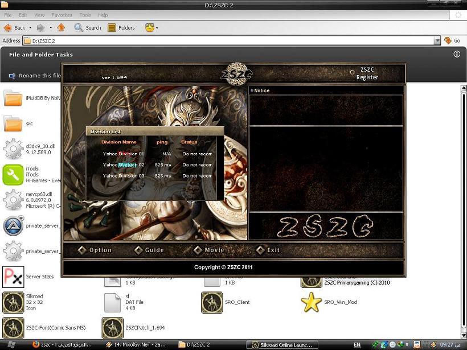
Task: Click the ZSZC Register link in launcher
Action: 367,73
